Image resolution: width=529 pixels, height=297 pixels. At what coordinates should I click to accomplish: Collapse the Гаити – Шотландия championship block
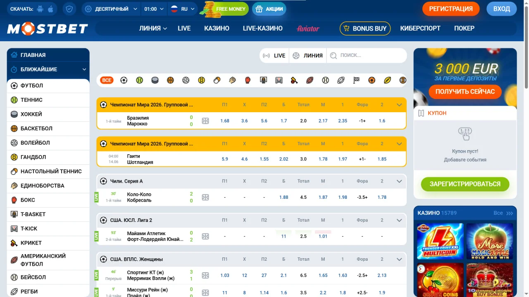(x=399, y=144)
